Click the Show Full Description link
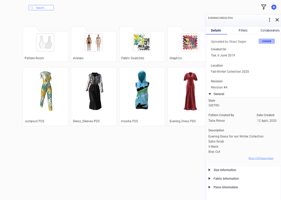This screenshot has height=200, width=281. pyautogui.click(x=261, y=158)
